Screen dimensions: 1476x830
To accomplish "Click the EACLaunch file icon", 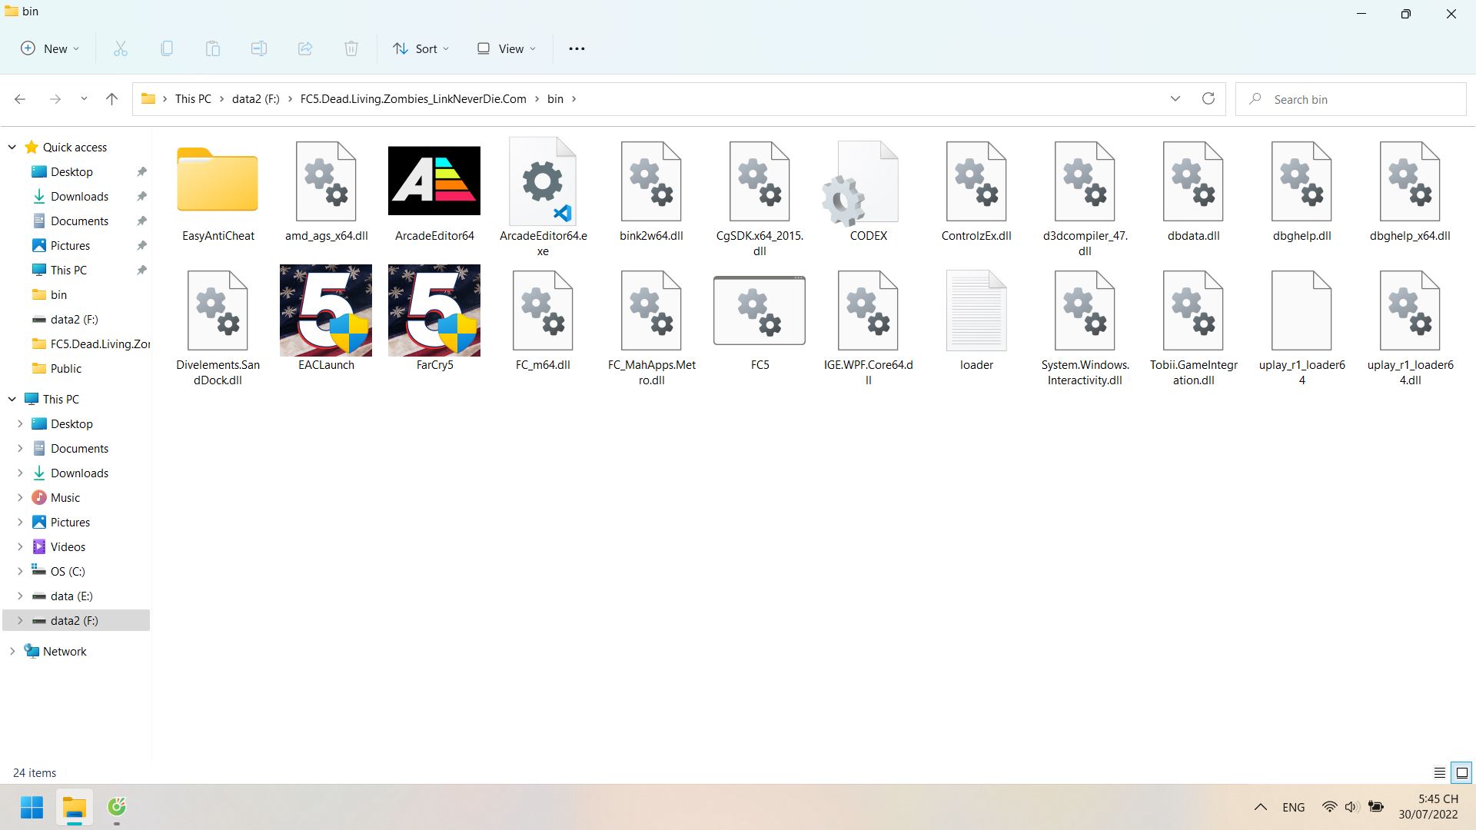I will click(x=326, y=310).
